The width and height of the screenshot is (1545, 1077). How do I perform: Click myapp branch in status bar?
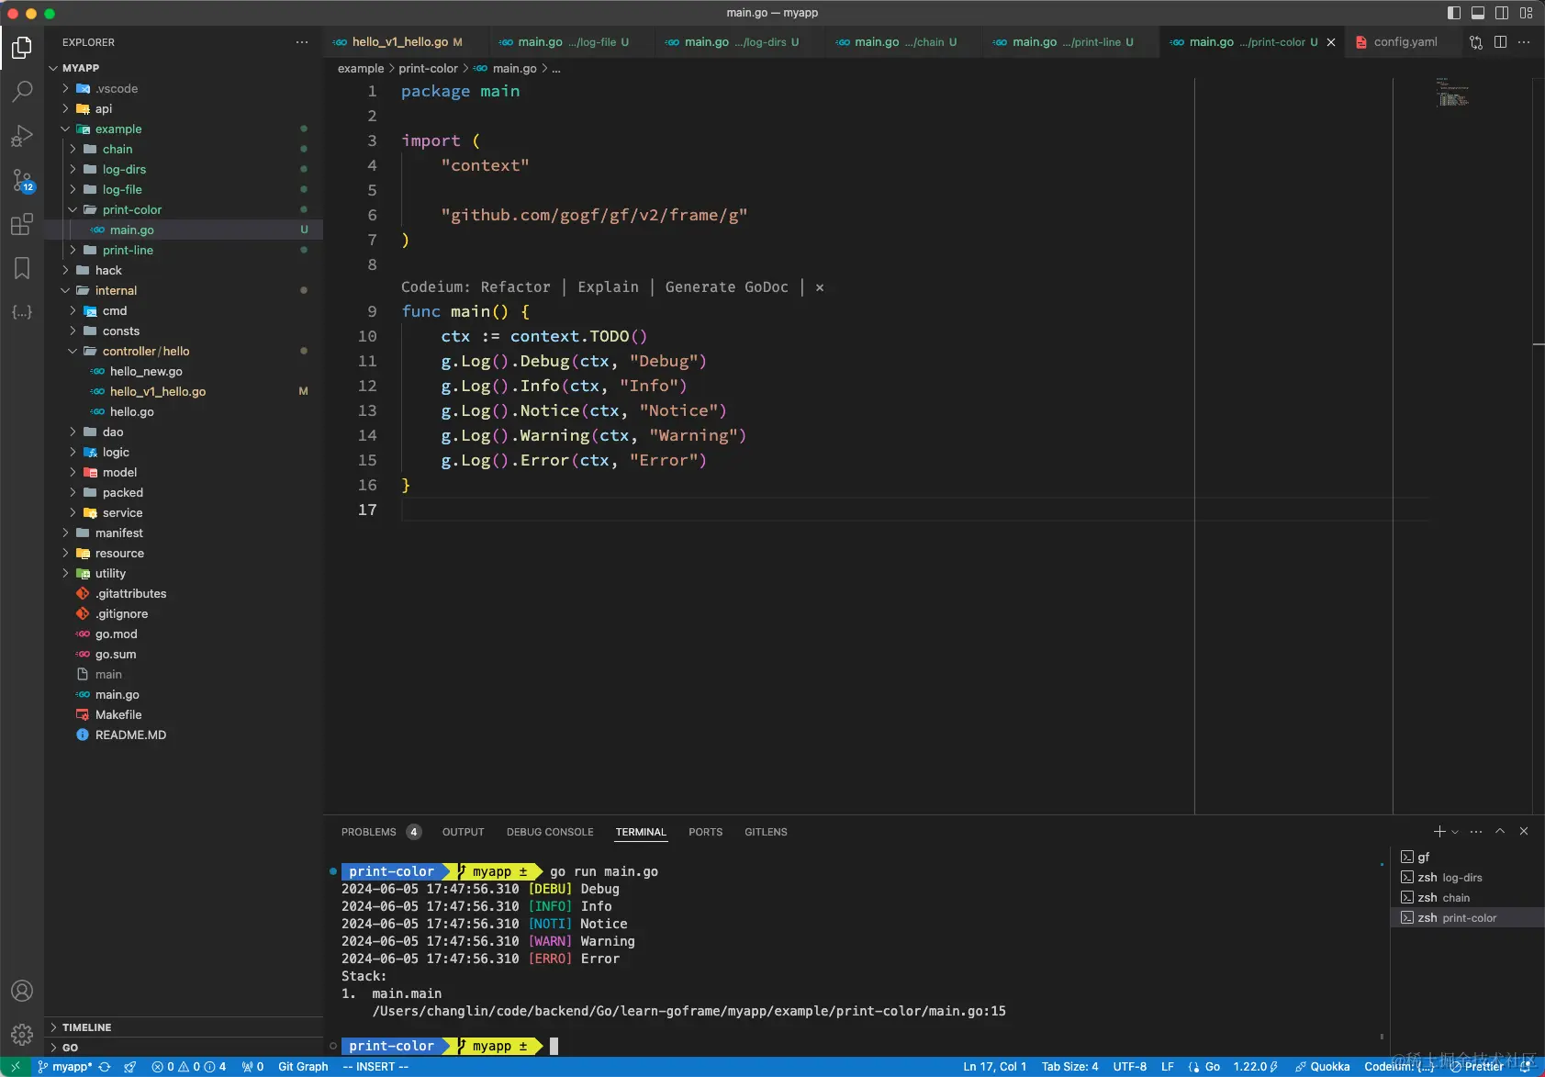(64, 1067)
